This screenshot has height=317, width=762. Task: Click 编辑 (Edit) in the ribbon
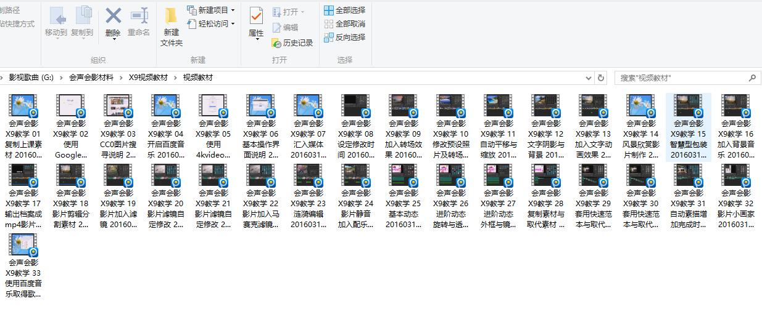point(285,27)
